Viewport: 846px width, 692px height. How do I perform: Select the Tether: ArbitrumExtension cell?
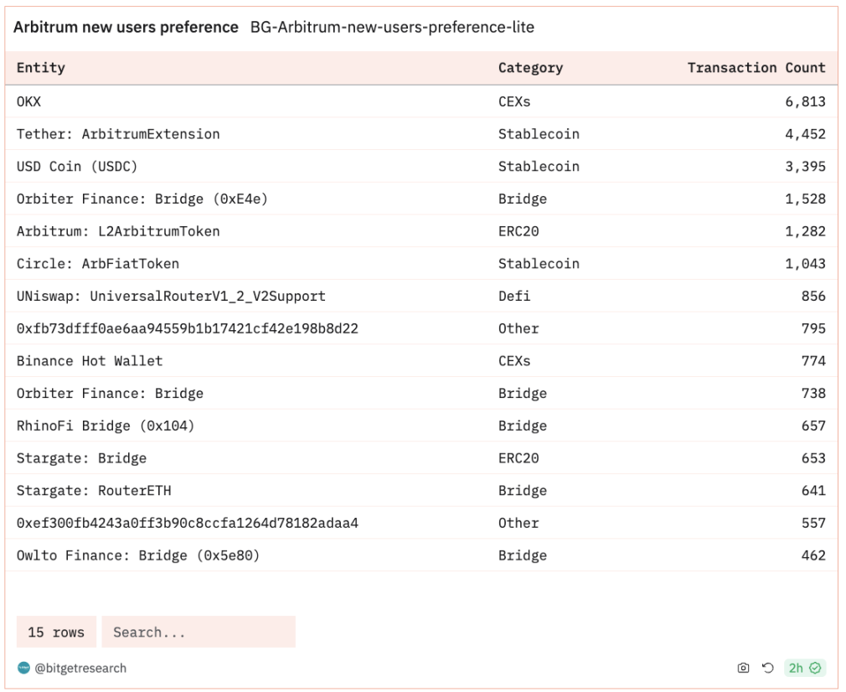pyautogui.click(x=118, y=134)
